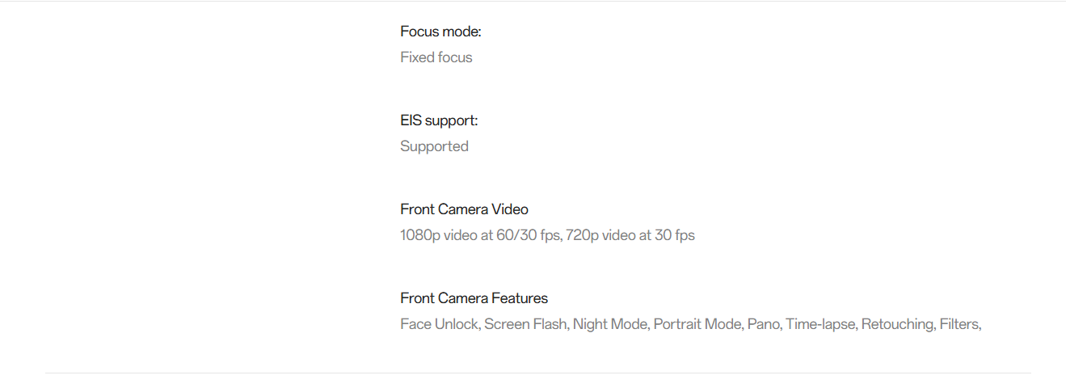Select the "720p video at 30 fps" text
Image resolution: width=1066 pixels, height=388 pixels.
point(630,235)
